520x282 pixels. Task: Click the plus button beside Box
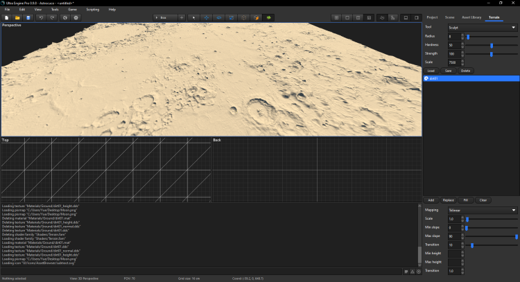tap(182, 17)
